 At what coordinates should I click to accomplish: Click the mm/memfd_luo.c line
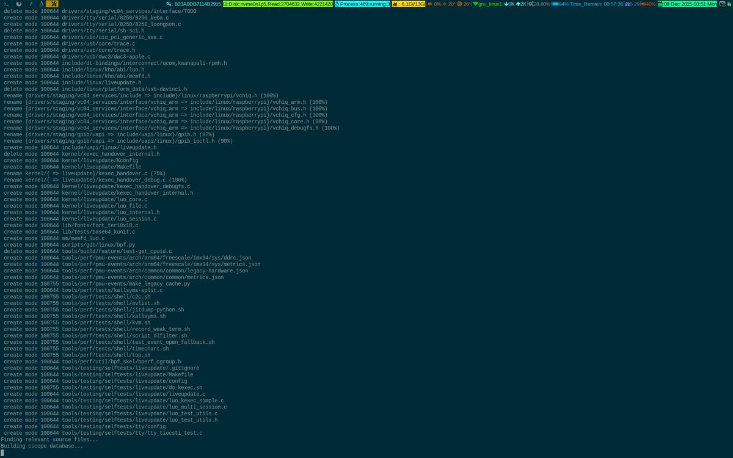(54, 239)
